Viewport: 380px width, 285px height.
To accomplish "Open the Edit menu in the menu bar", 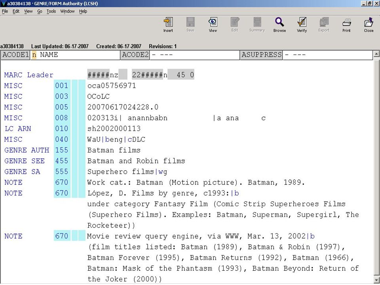I will point(16,11).
